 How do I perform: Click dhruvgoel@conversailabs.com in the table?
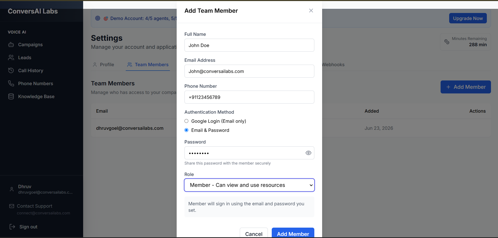[130, 128]
